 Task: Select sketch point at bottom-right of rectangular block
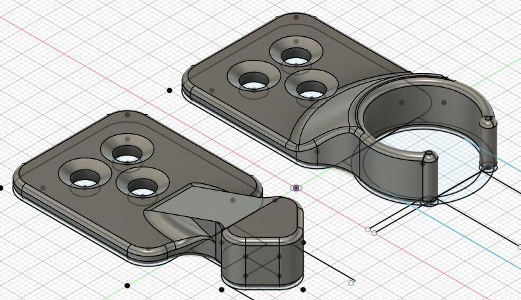coord(303,289)
